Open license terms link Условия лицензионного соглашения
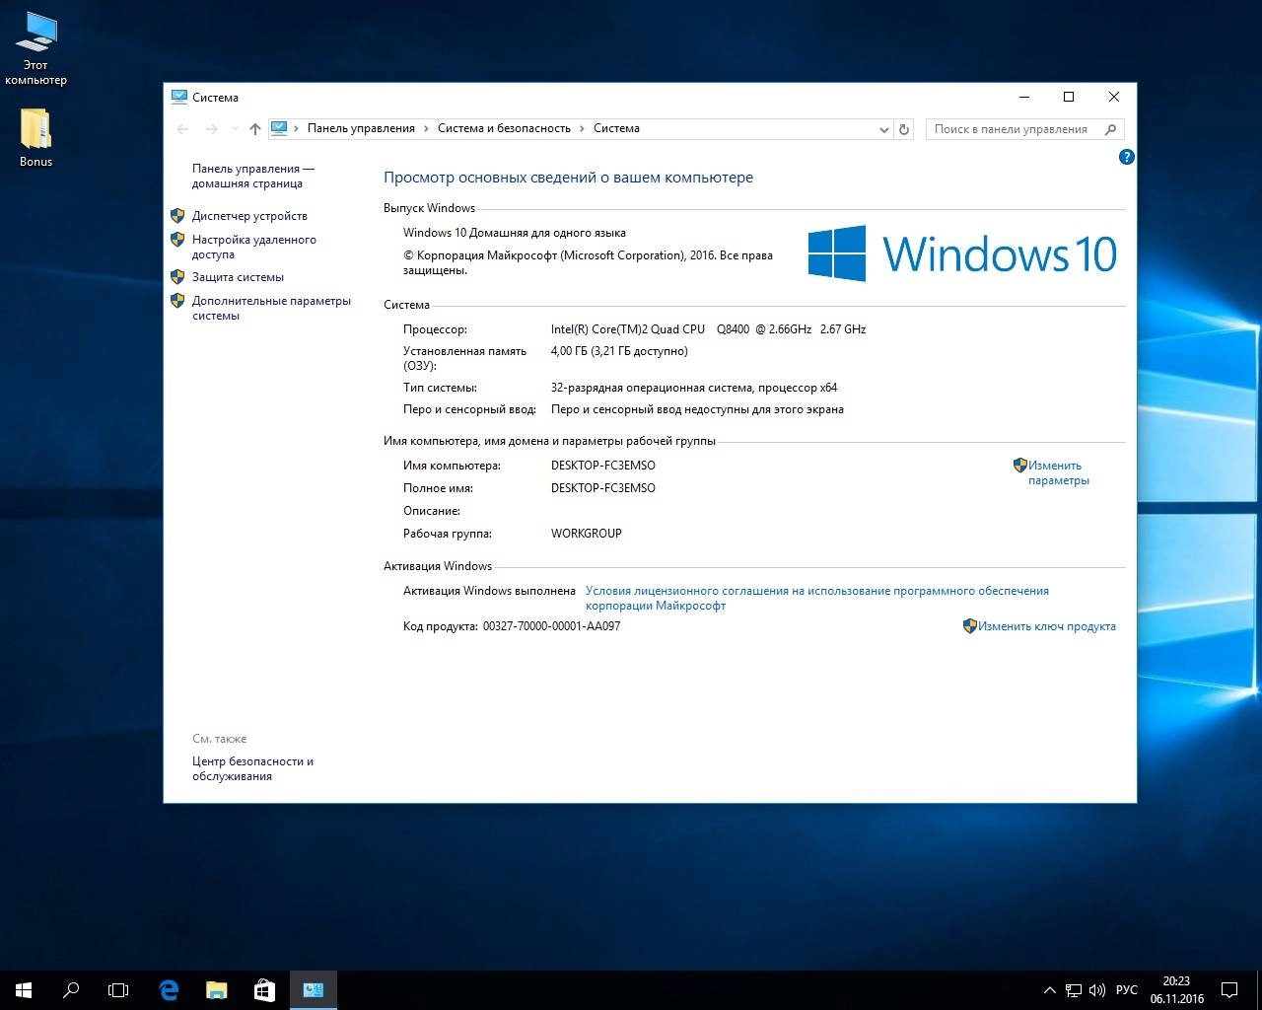 pos(817,598)
